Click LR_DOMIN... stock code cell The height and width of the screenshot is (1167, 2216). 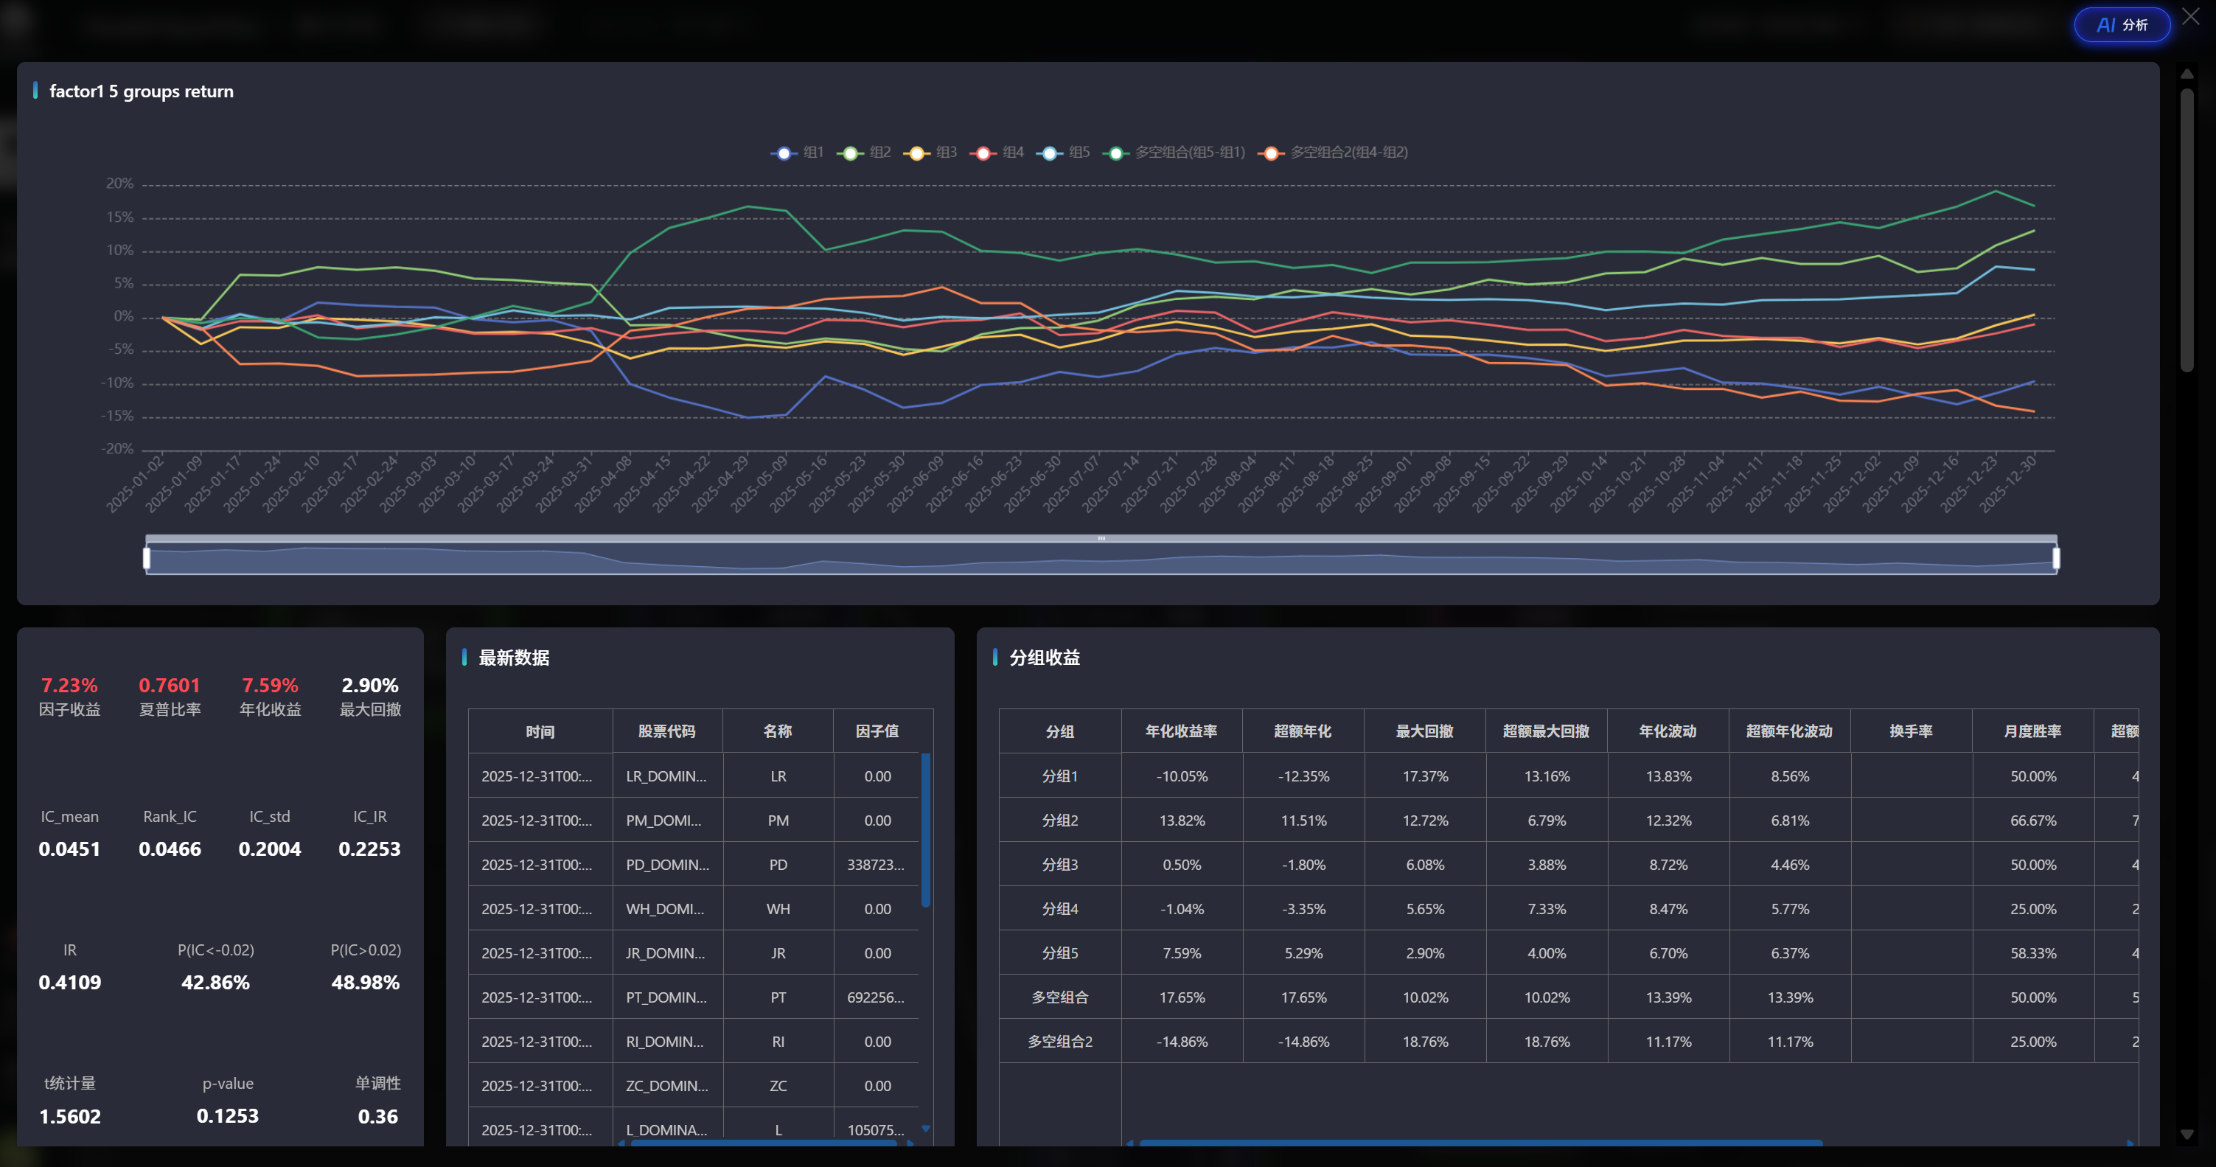(x=666, y=776)
